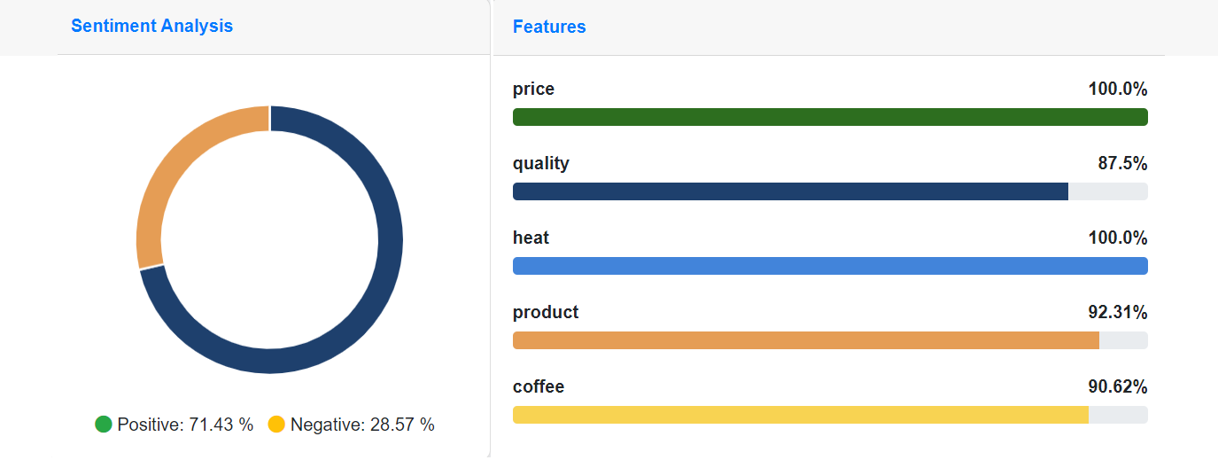This screenshot has width=1218, height=460.
Task: Select the heat feature label
Action: [x=531, y=238]
